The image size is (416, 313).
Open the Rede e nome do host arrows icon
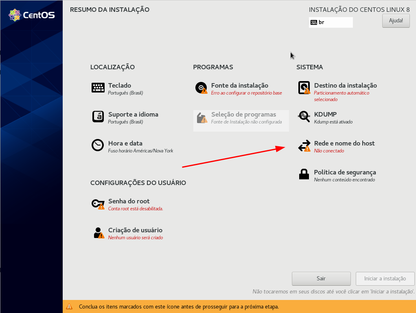(x=304, y=145)
